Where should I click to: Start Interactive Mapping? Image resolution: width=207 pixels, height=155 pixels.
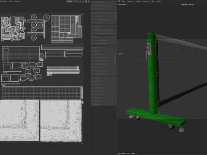point(103,30)
